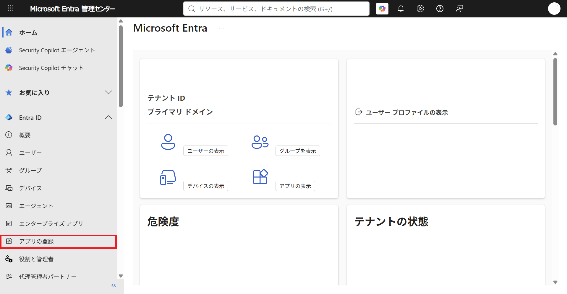Click the sidebar scroll down arrow

point(121,276)
